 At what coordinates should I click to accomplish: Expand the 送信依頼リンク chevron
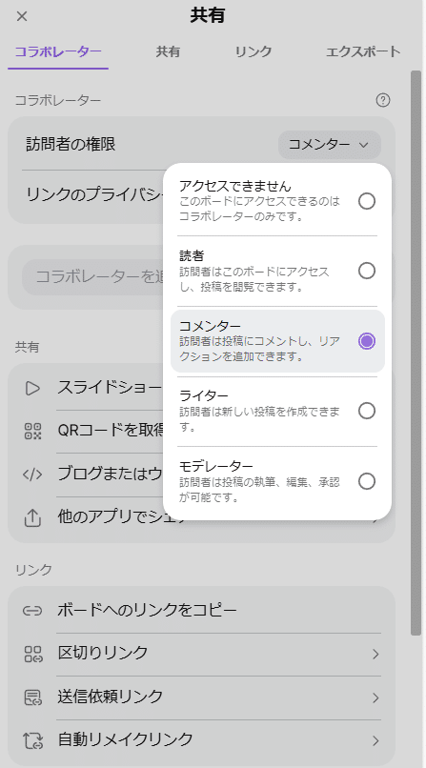coord(375,697)
